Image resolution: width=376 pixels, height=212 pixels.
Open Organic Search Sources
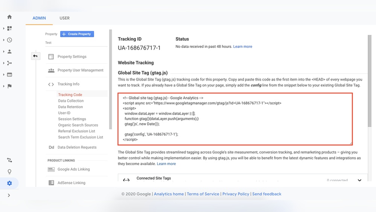78,125
